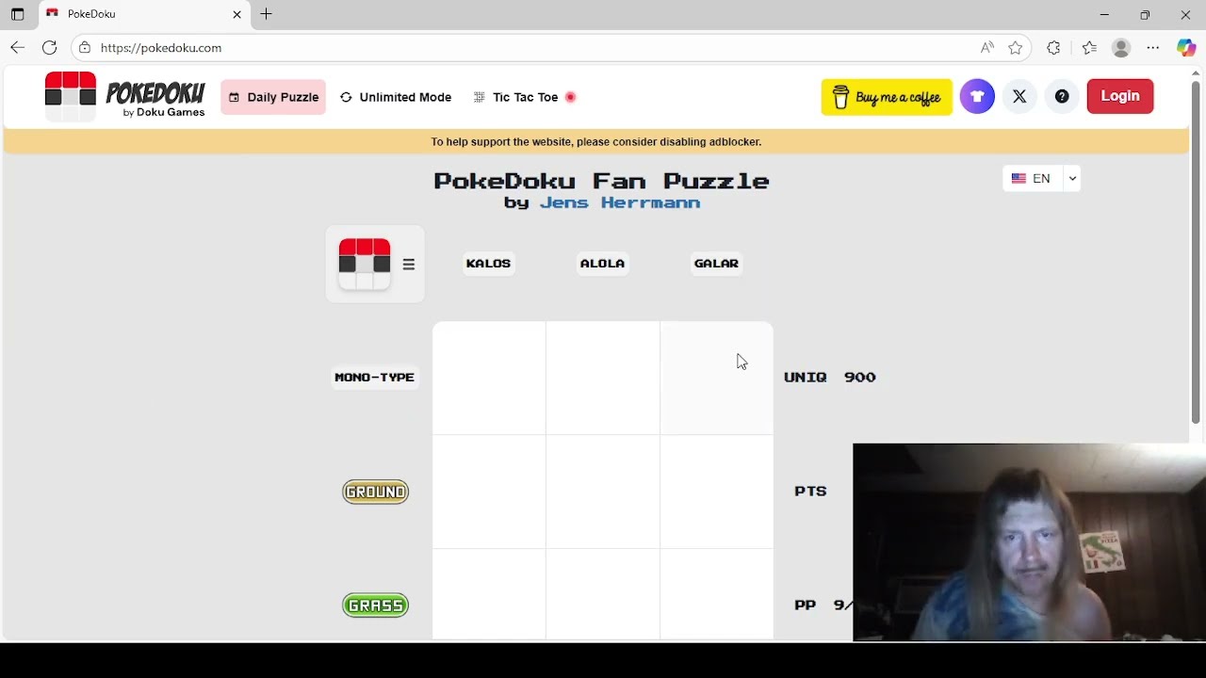Add page to favorites star icon

pos(1015,47)
